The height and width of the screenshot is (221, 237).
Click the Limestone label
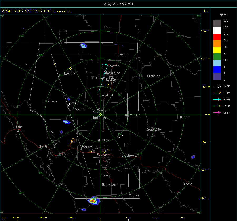tap(50, 101)
